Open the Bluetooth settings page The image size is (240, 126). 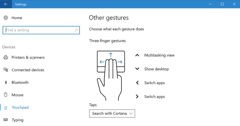20,82
